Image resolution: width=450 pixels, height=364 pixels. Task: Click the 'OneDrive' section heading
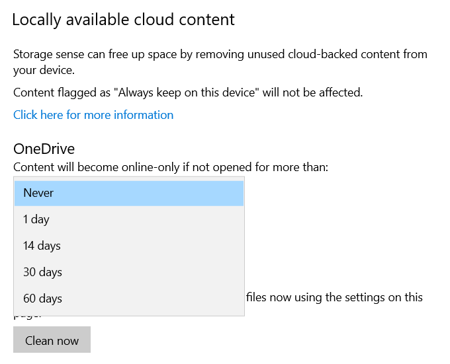tap(44, 149)
